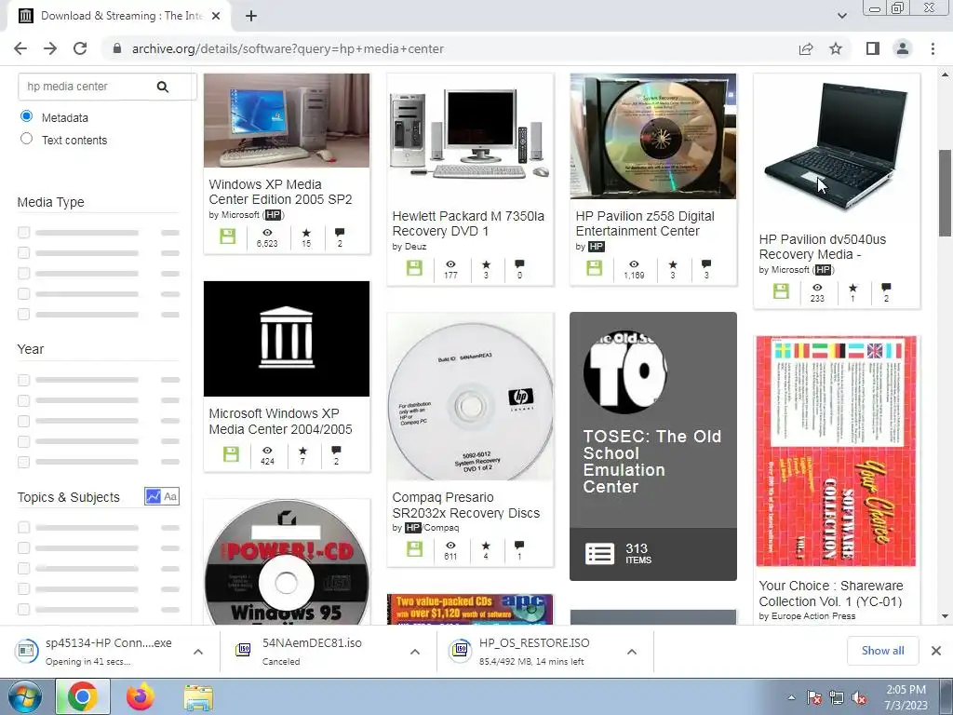
Task: Reload the archive.org page
Action: pyautogui.click(x=80, y=48)
